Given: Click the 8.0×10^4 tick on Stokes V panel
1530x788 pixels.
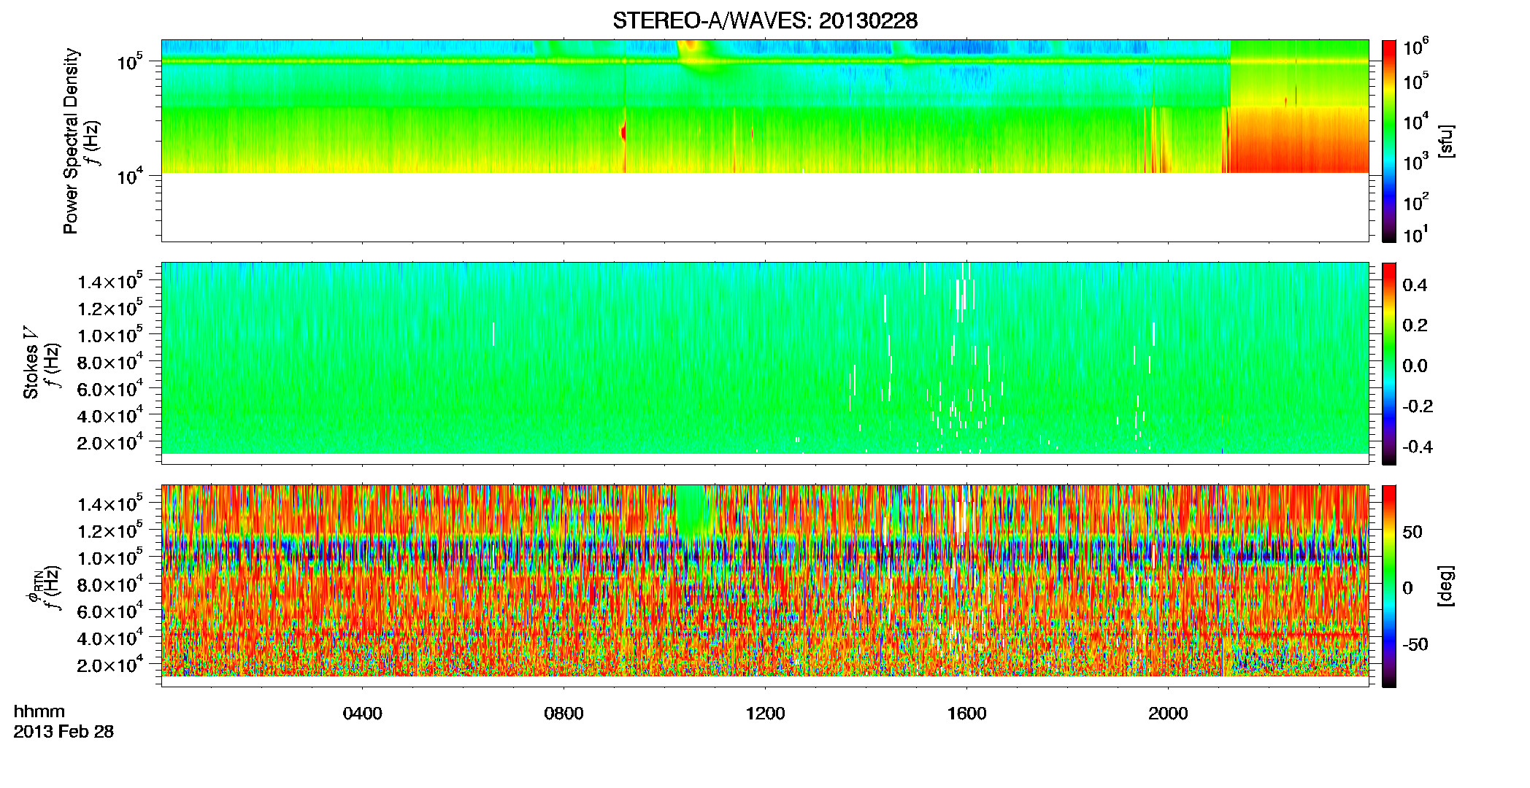Looking at the screenshot, I should (x=111, y=361).
